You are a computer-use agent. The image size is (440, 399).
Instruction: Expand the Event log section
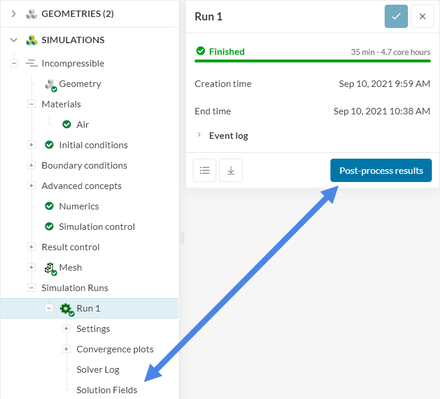coord(200,135)
